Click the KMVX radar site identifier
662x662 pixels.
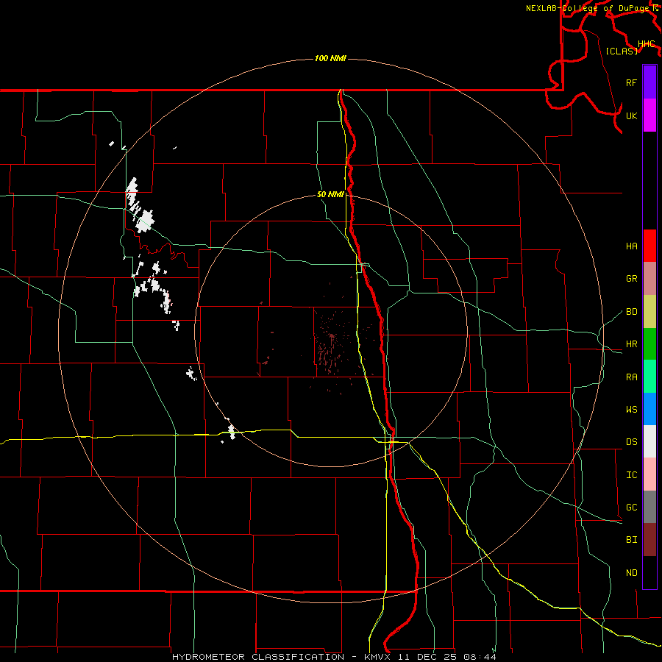point(378,657)
